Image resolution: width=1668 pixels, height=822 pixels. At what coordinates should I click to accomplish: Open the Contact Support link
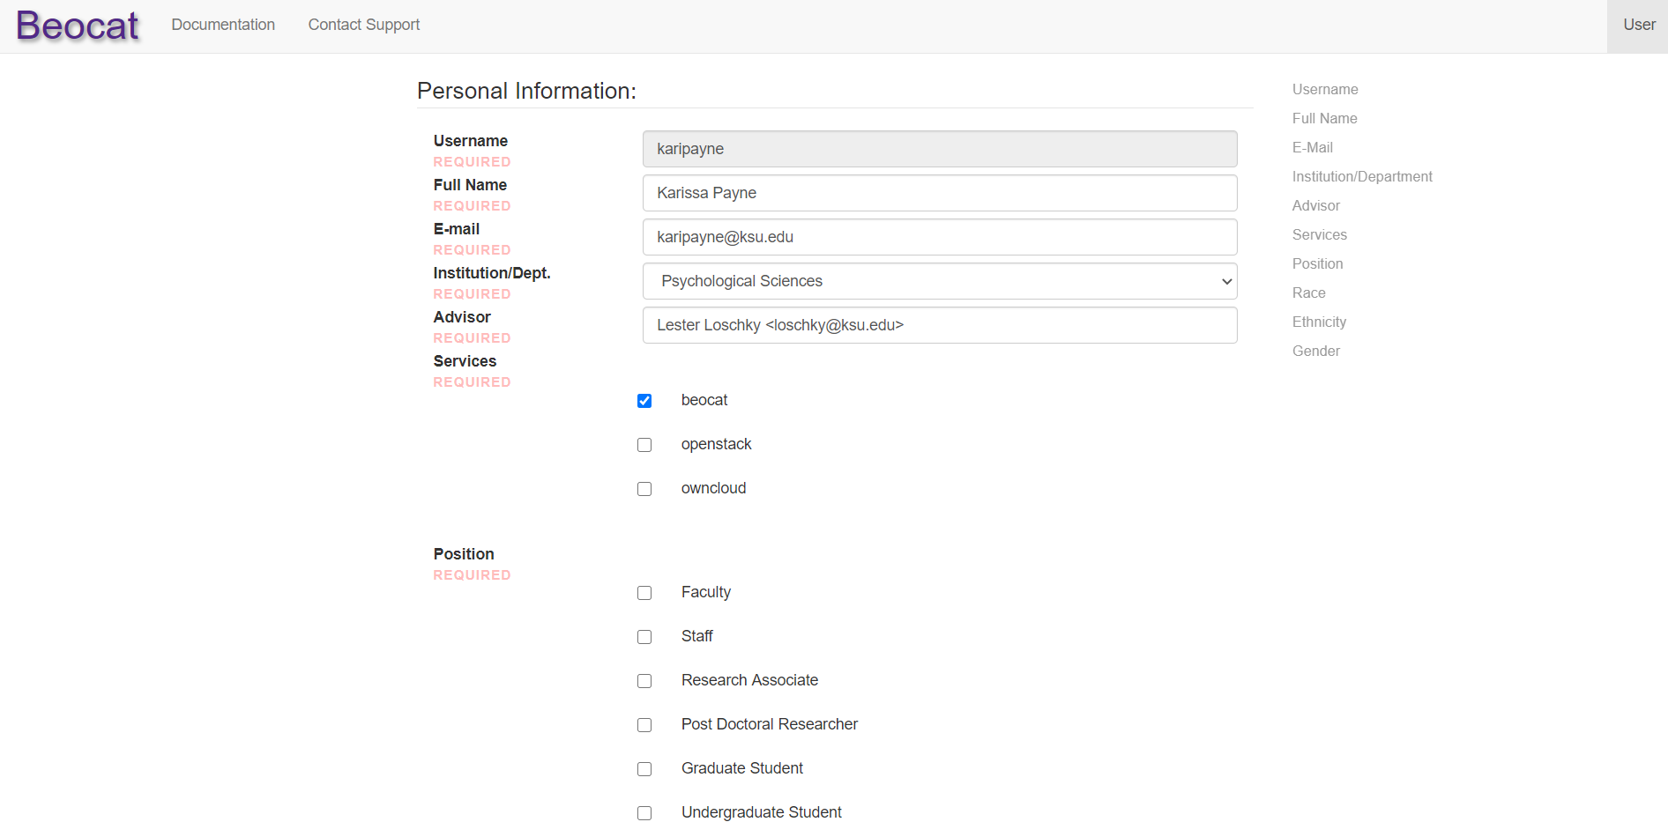pos(363,25)
